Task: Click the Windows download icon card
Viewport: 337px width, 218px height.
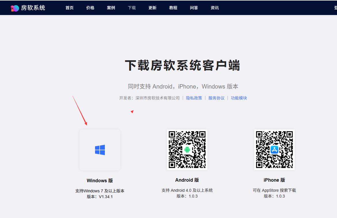Action: tap(100, 150)
